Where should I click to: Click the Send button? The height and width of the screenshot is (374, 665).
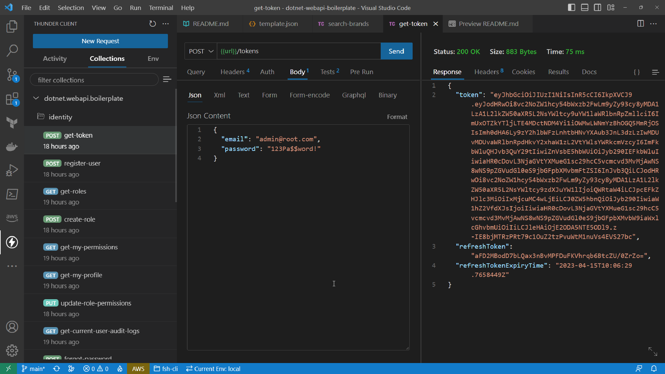pos(396,51)
